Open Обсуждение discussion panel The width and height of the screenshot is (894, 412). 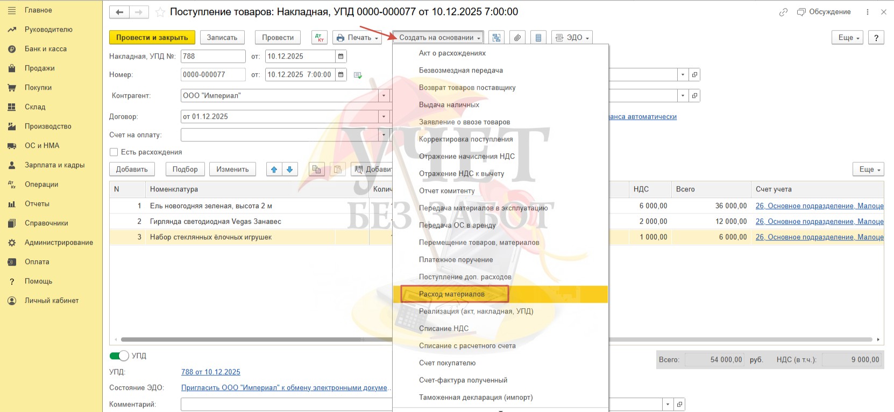pos(824,12)
